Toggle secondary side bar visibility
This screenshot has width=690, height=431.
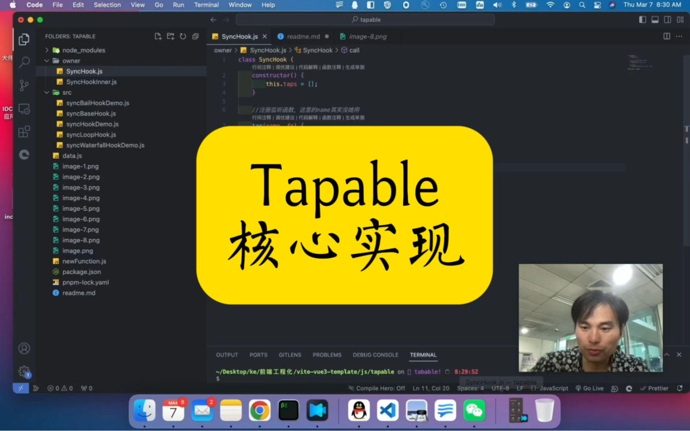point(668,19)
